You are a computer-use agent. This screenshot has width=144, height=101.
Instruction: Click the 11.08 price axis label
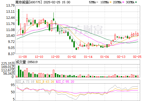click(10, 30)
